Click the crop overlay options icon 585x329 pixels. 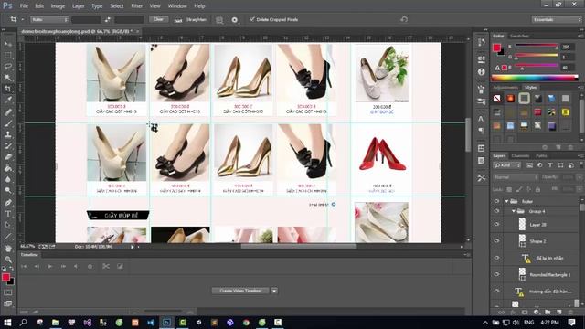tap(219, 20)
